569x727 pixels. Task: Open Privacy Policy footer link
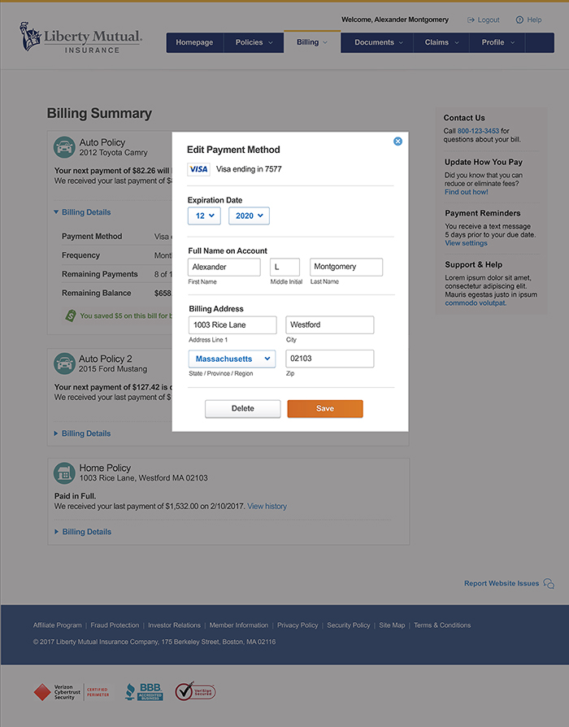coord(298,625)
